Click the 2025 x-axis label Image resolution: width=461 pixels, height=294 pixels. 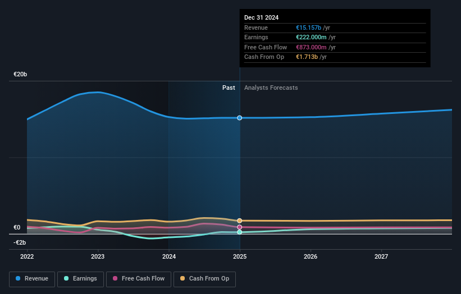pos(240,256)
